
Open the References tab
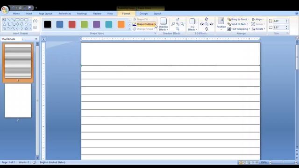[64, 14]
